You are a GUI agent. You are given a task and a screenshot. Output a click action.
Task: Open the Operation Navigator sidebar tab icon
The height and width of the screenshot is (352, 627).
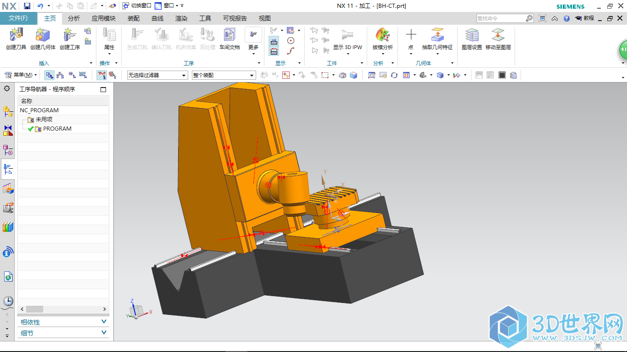pos(8,169)
